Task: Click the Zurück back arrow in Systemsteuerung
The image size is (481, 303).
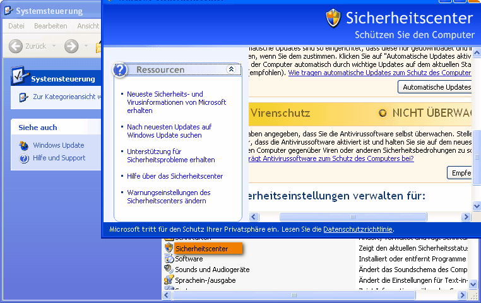Action: pyautogui.click(x=16, y=46)
